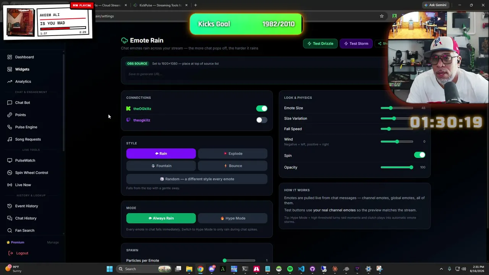The height and width of the screenshot is (275, 489).
Task: Open Windows Start menu
Action: click(110, 269)
